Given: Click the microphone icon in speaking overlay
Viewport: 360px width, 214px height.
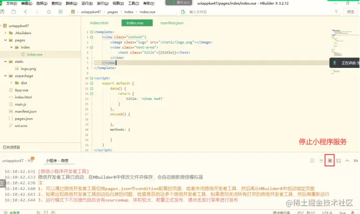Looking at the screenshot, I should pos(335,63).
